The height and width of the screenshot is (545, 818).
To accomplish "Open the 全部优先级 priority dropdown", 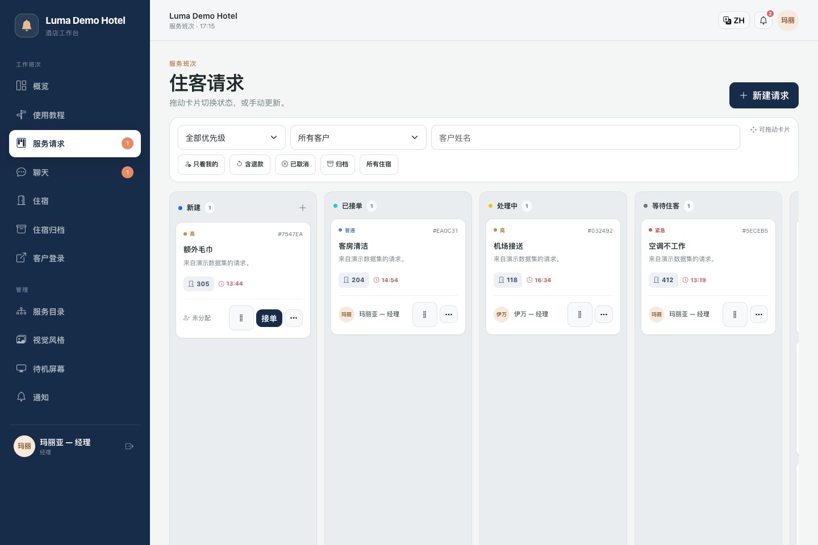I will tap(232, 137).
